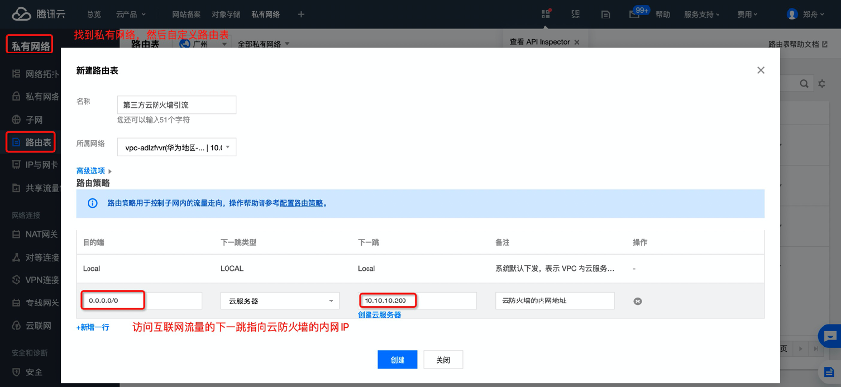Delete the 0.0.0.0/0 route row

pos(638,301)
